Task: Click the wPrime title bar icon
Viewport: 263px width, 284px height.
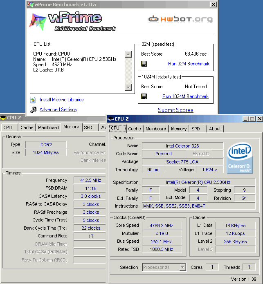Action: pyautogui.click(x=30, y=4)
